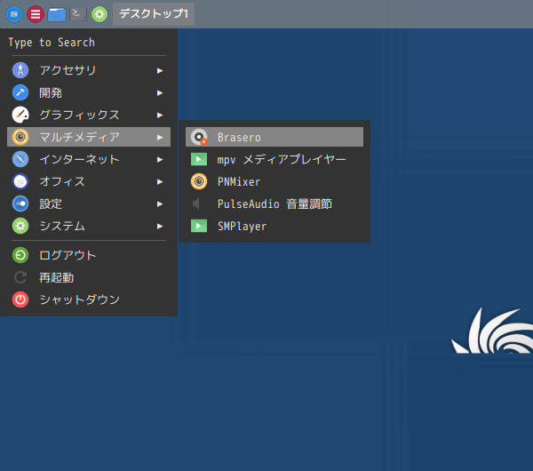The width and height of the screenshot is (533, 471).
Task: Expand the 開発 submenu arrow
Action: pyautogui.click(x=160, y=92)
